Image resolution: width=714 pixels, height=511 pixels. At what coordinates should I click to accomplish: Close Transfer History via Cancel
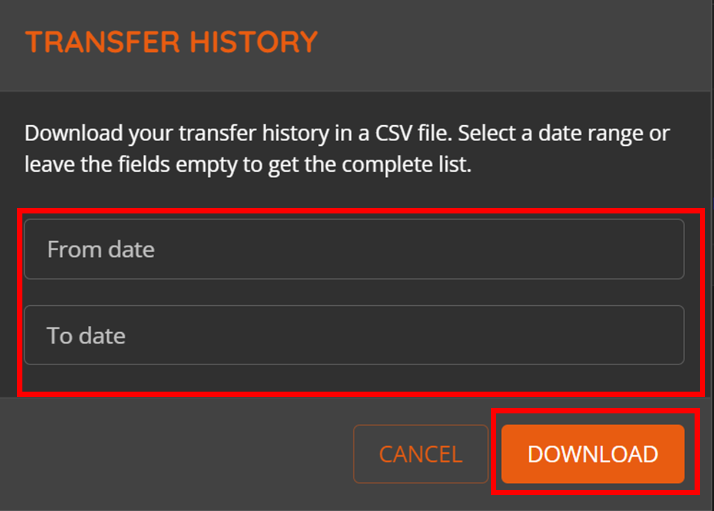point(421,454)
